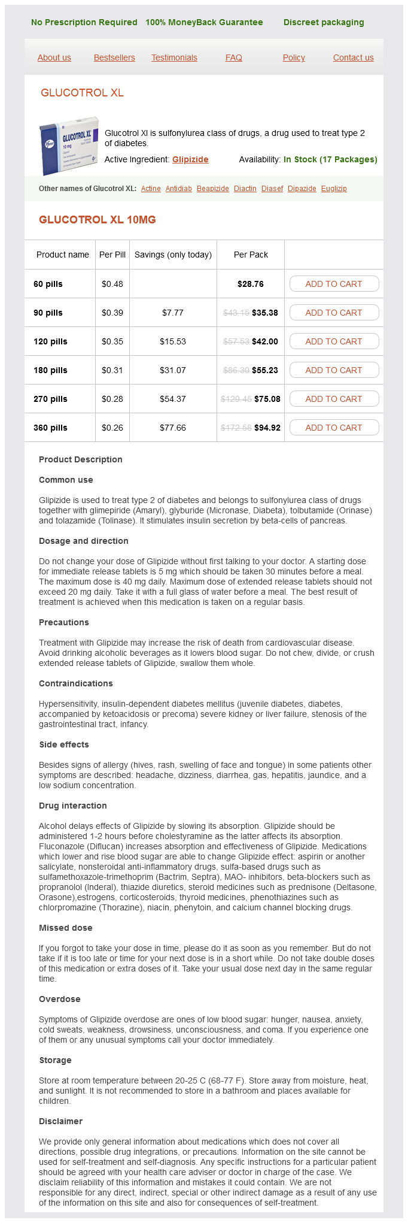Viewport: 408px width, 1223px height.
Task: Open the Testimonials page
Action: (x=174, y=57)
